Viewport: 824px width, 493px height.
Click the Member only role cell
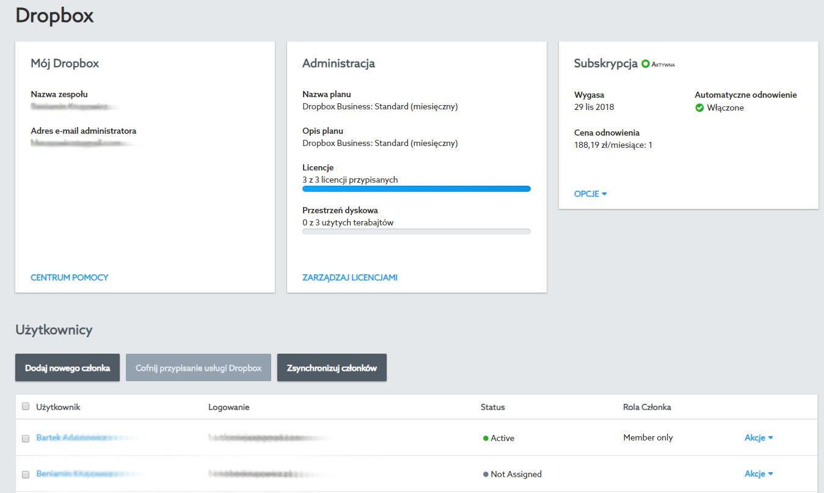[648, 437]
